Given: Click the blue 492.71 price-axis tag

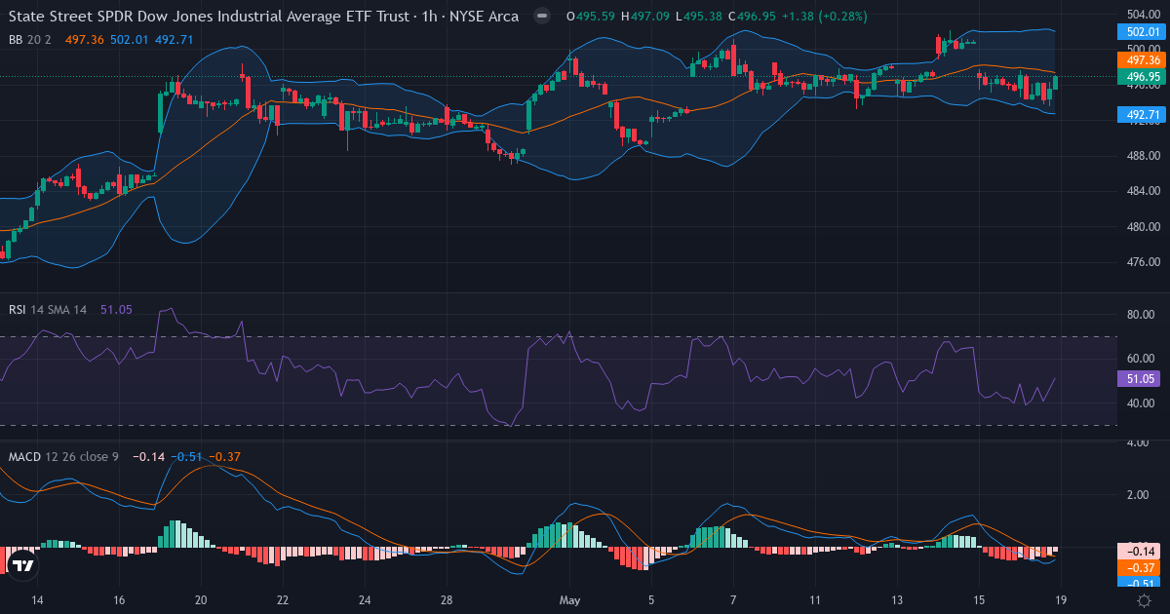Looking at the screenshot, I should 1142,115.
